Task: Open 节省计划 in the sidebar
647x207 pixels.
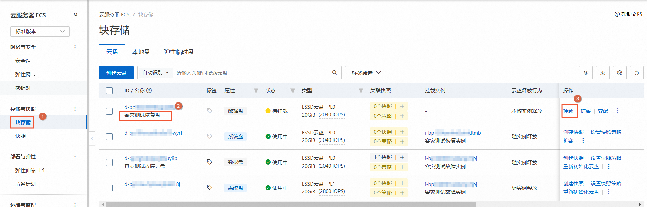Action: pos(26,184)
